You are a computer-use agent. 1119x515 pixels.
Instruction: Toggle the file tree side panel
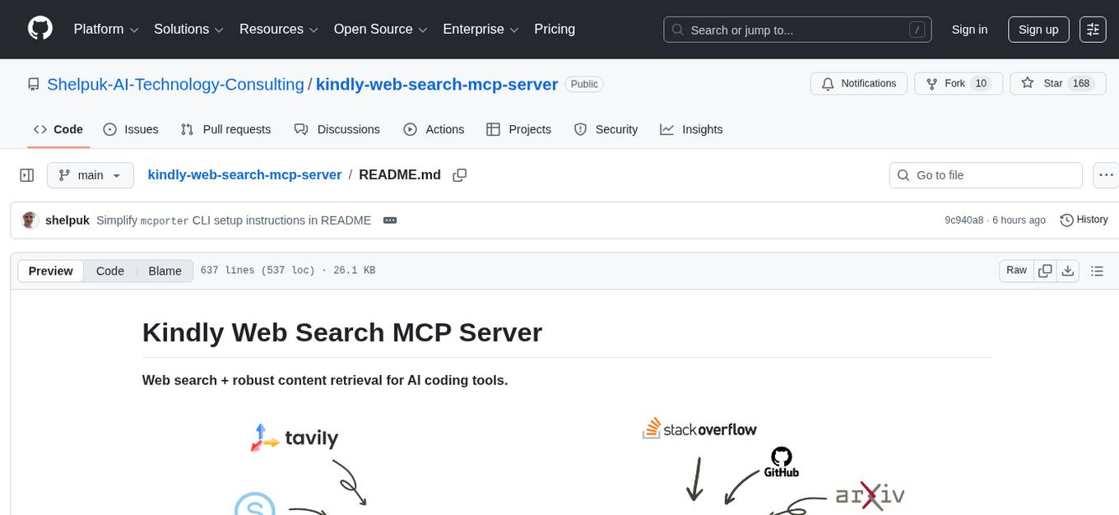(26, 174)
